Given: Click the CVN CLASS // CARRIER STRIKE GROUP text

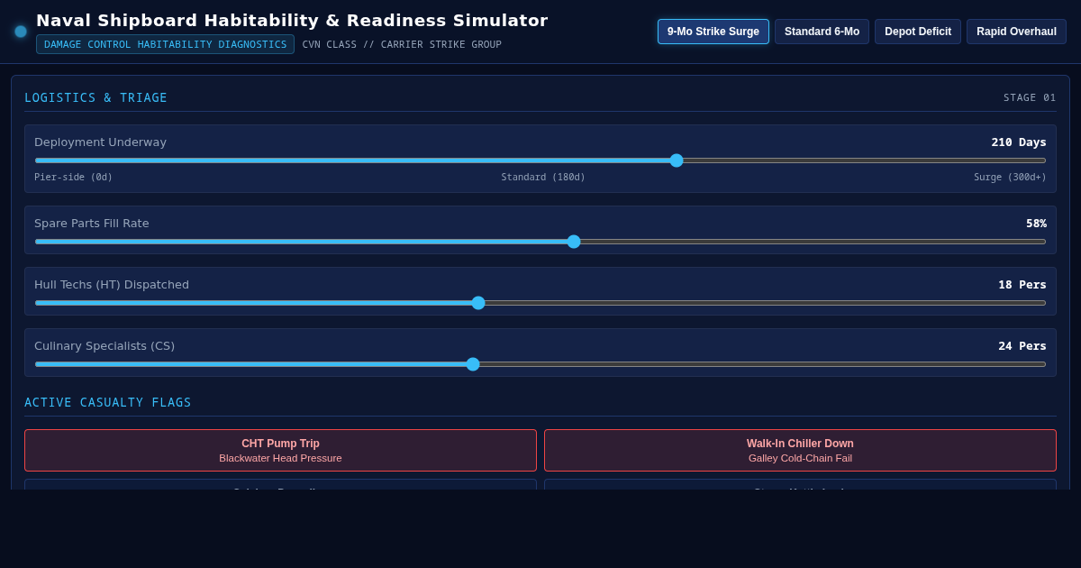Looking at the screenshot, I should (x=402, y=44).
